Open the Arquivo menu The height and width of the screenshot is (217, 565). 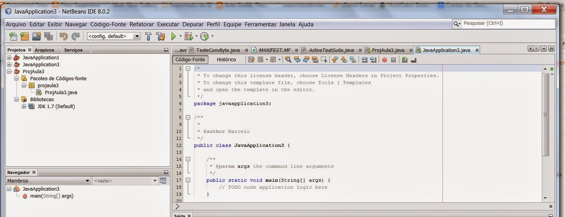[x=16, y=24]
